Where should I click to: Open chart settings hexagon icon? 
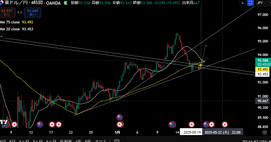(x=265, y=132)
